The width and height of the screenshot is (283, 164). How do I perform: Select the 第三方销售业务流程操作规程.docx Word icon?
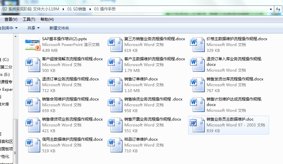115,45
